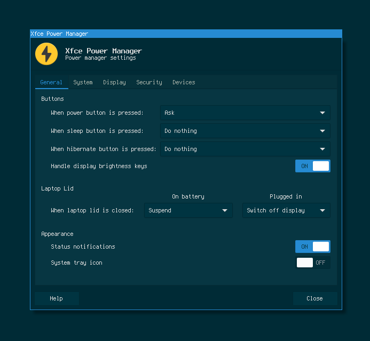Open the Security tab
Screen dimensions: 370x341
click(x=149, y=82)
